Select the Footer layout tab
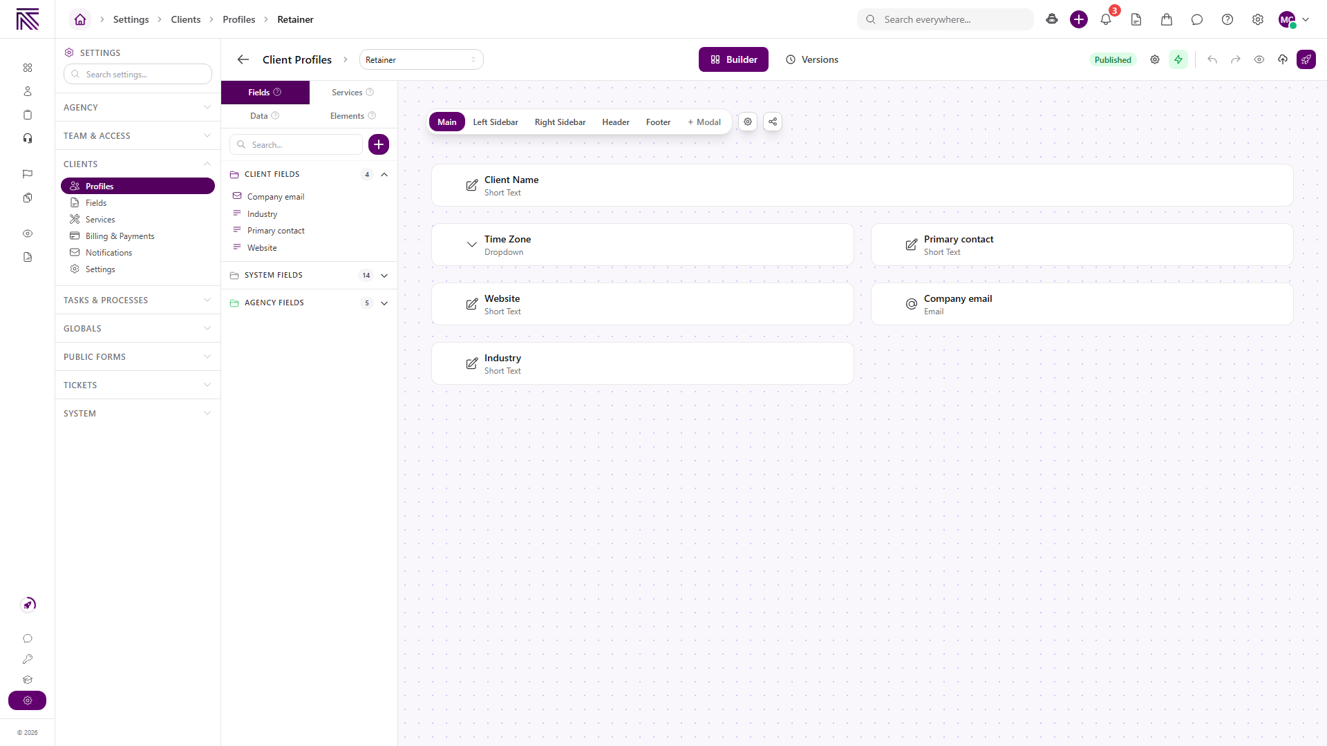The image size is (1327, 746). coord(658,122)
